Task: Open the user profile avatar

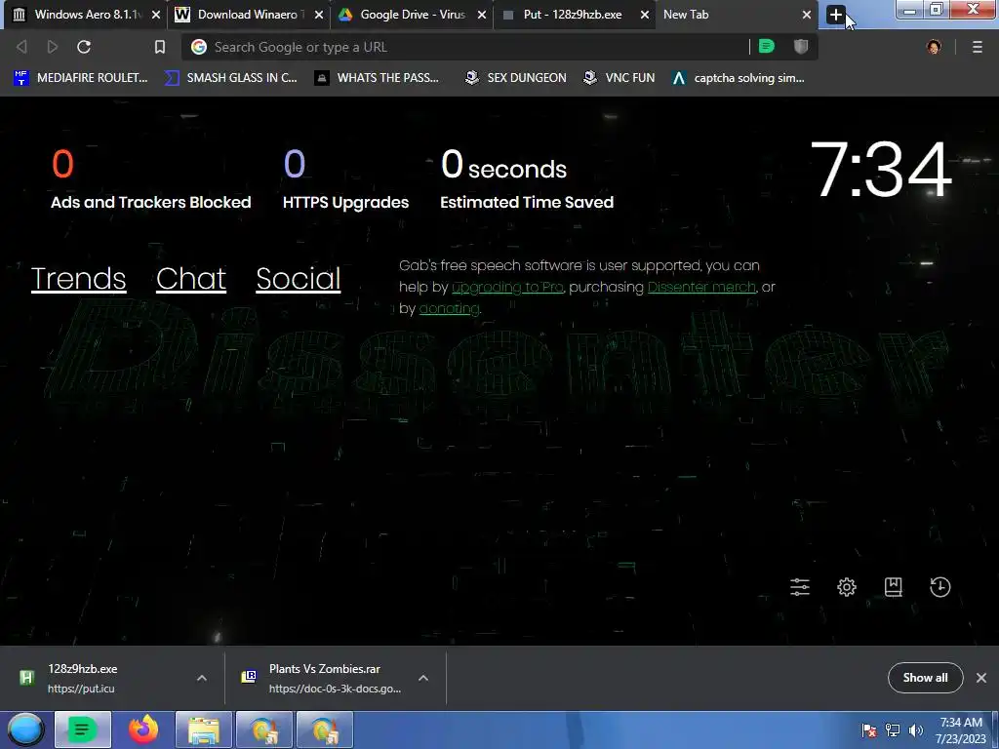Action: coord(934,47)
